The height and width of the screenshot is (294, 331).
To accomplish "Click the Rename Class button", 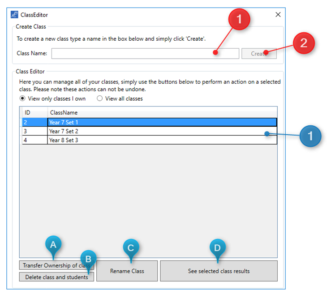I will [127, 271].
